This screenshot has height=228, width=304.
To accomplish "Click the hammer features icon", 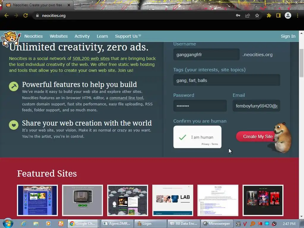I will tap(14, 86).
